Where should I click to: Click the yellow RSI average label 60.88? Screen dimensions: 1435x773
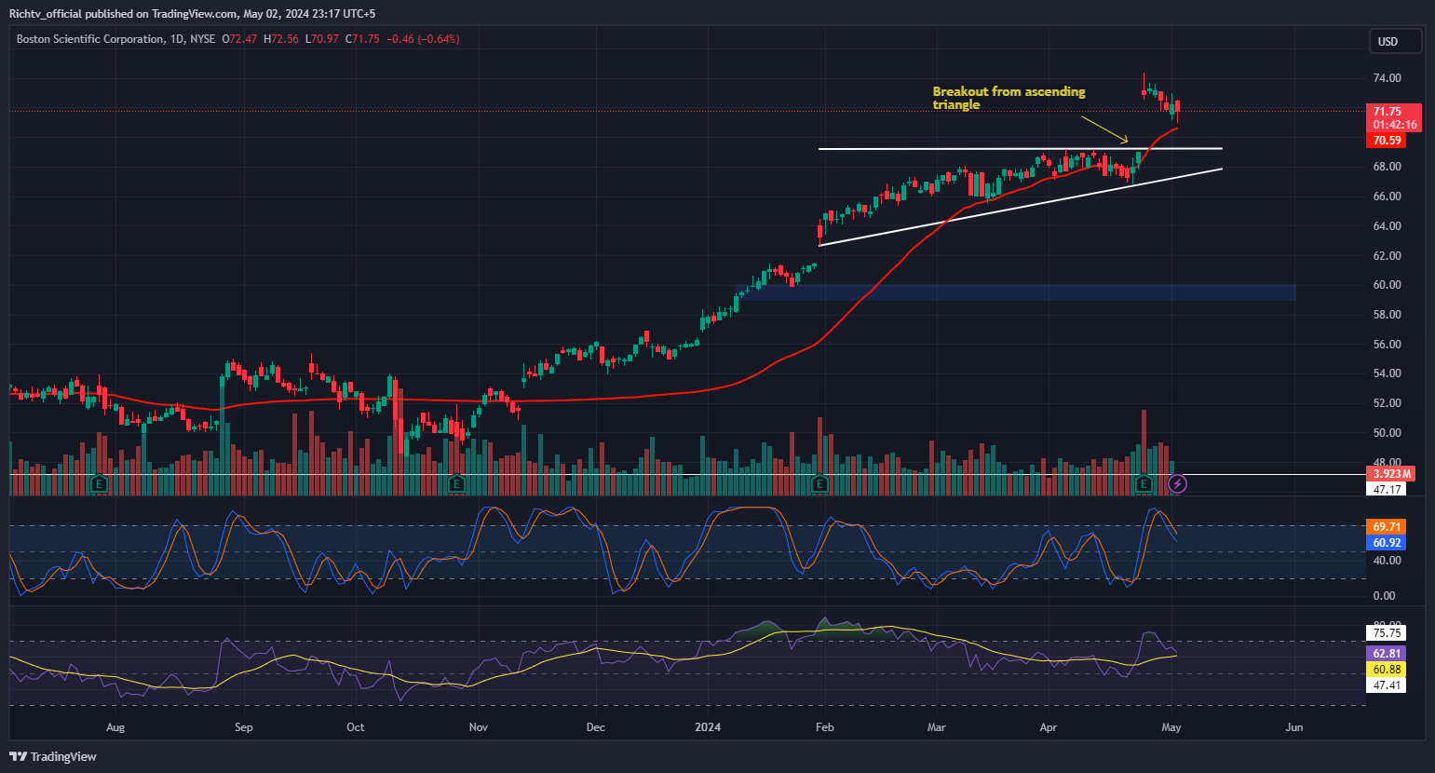pyautogui.click(x=1387, y=670)
